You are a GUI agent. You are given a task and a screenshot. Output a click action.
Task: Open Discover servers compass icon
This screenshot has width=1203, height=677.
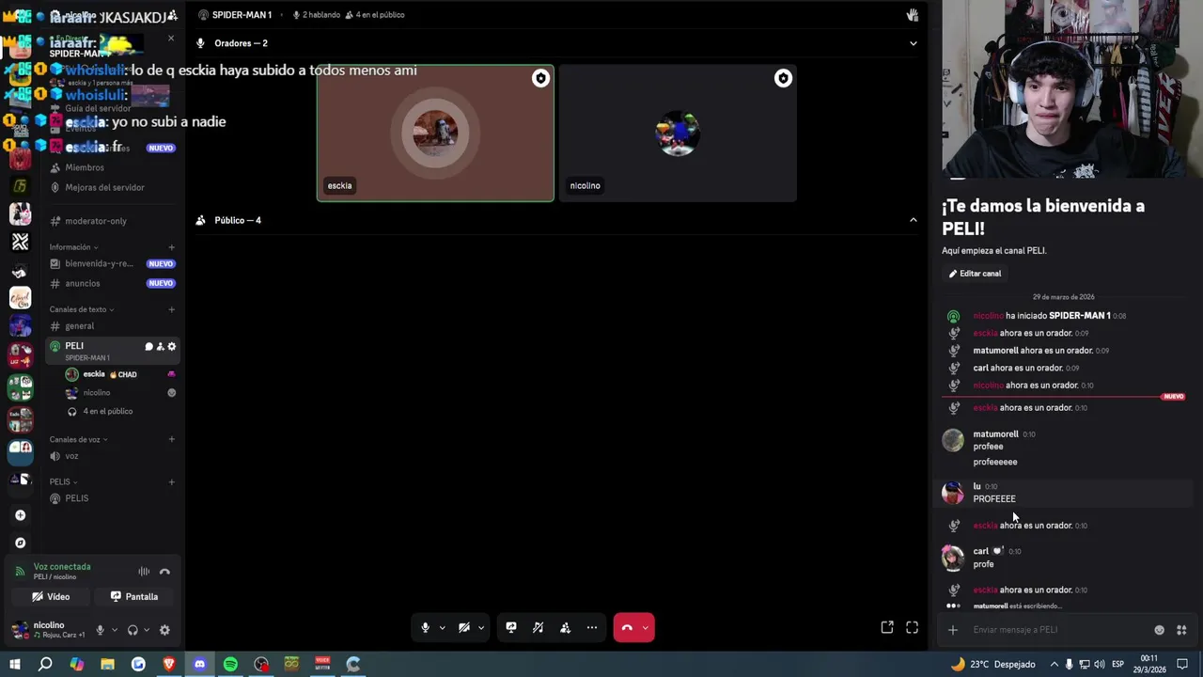pyautogui.click(x=20, y=543)
